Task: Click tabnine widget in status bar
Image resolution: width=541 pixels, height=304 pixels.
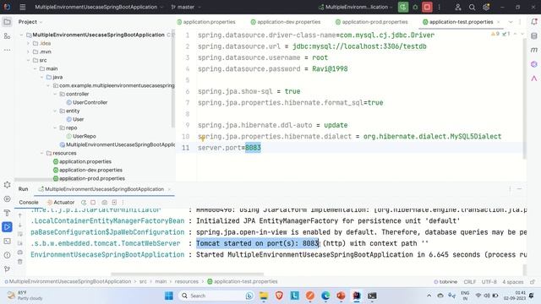Action: [x=445, y=281]
